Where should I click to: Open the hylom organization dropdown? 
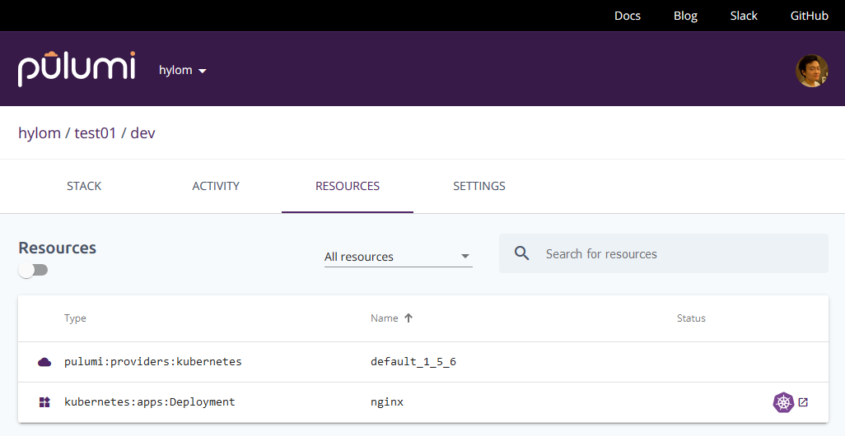click(x=183, y=70)
